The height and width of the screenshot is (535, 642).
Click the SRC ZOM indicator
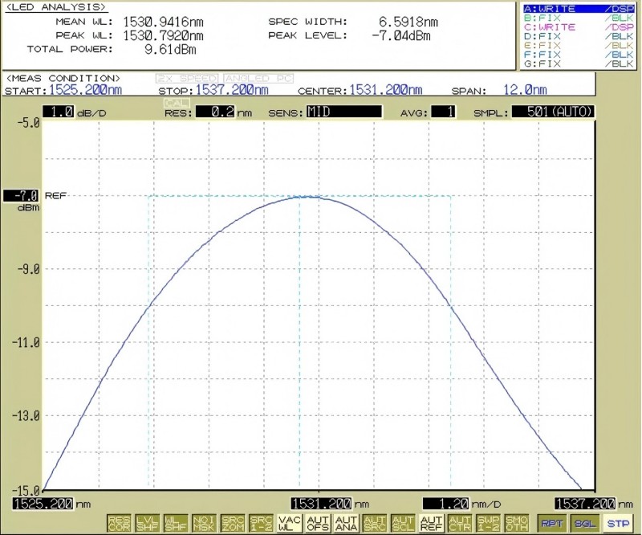(x=233, y=524)
